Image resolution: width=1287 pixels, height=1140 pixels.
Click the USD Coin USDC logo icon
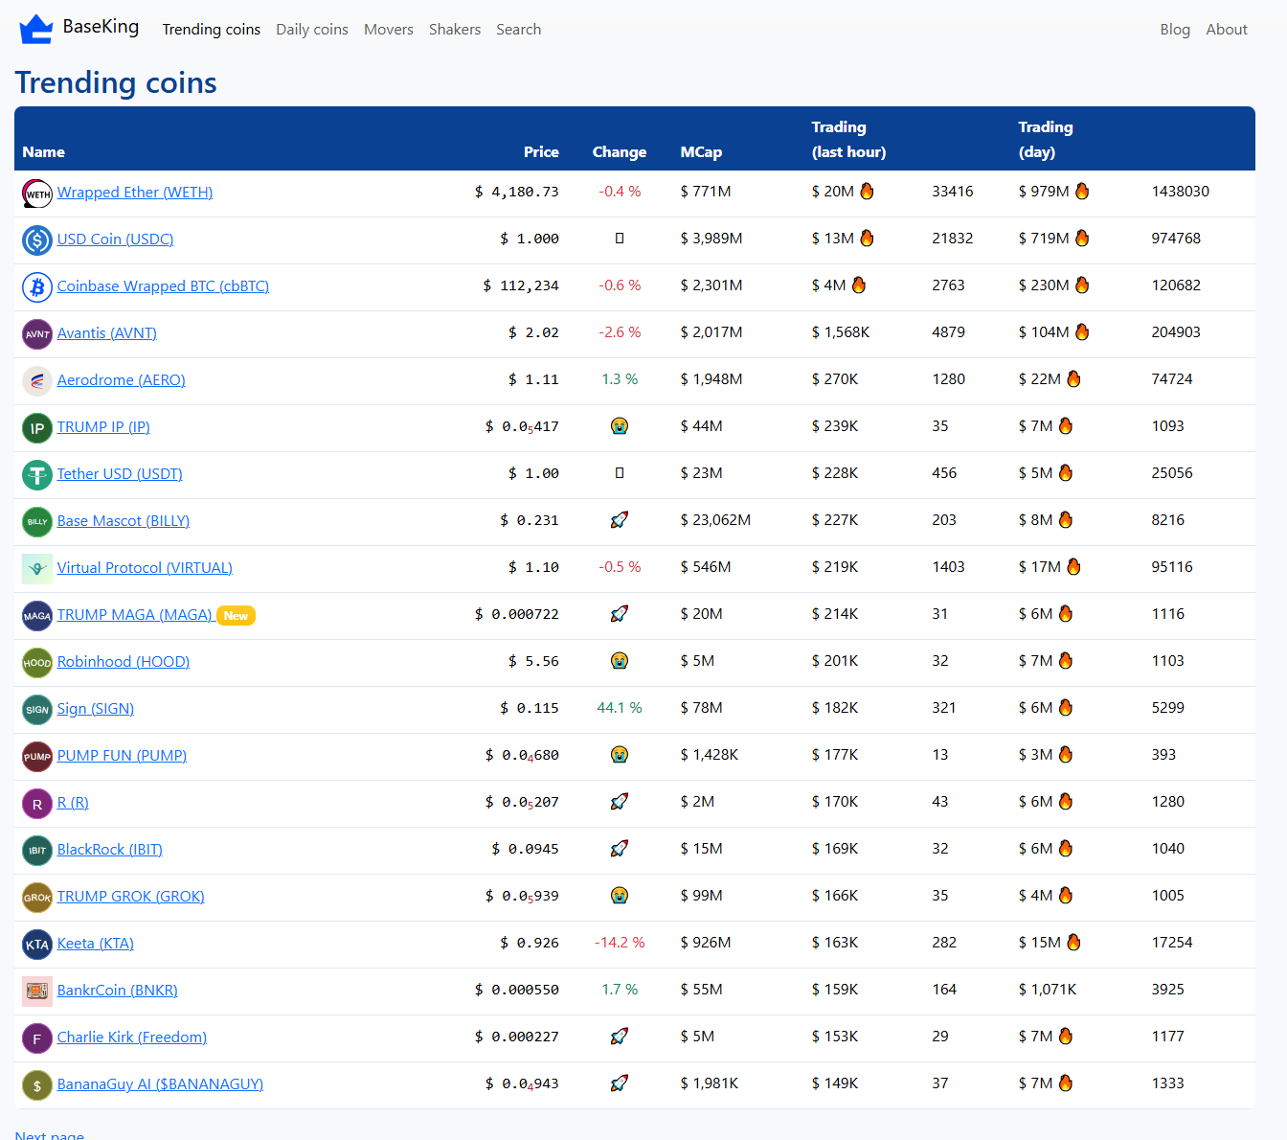point(37,240)
